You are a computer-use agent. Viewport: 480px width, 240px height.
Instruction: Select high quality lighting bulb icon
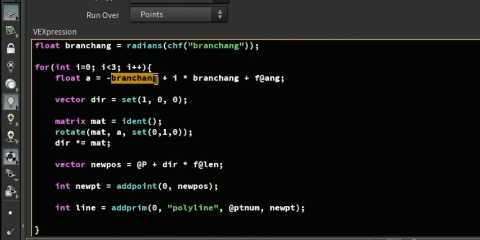pyautogui.click(x=11, y=119)
